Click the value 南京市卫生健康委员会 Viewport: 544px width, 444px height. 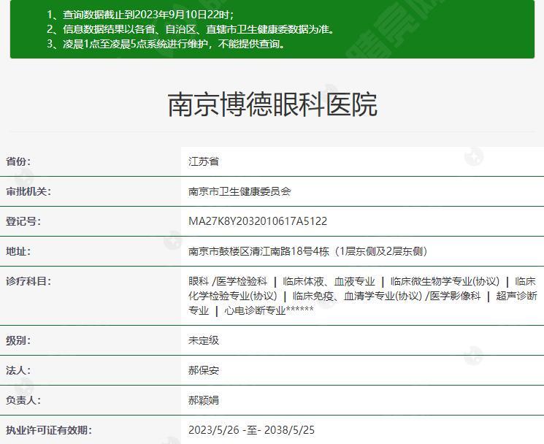(240, 191)
